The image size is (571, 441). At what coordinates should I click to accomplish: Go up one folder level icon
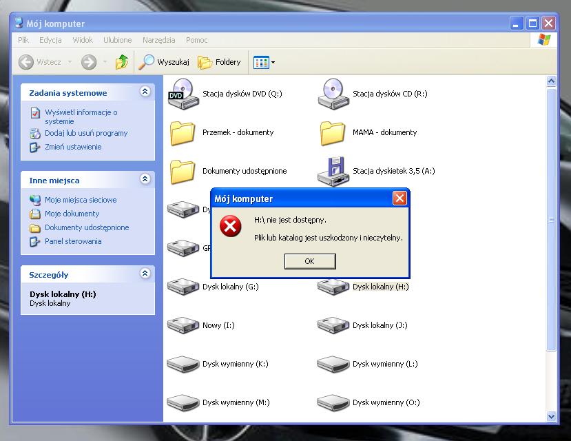[122, 62]
